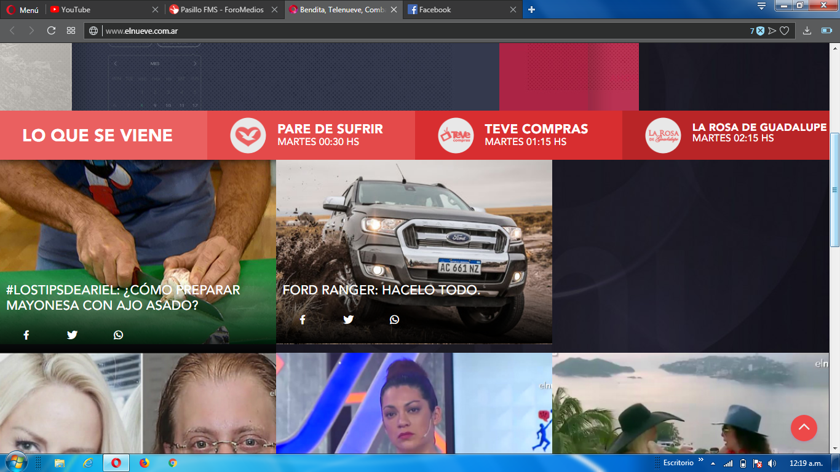The width and height of the screenshot is (840, 472).
Task: View site info globe icon
Action: click(93, 31)
